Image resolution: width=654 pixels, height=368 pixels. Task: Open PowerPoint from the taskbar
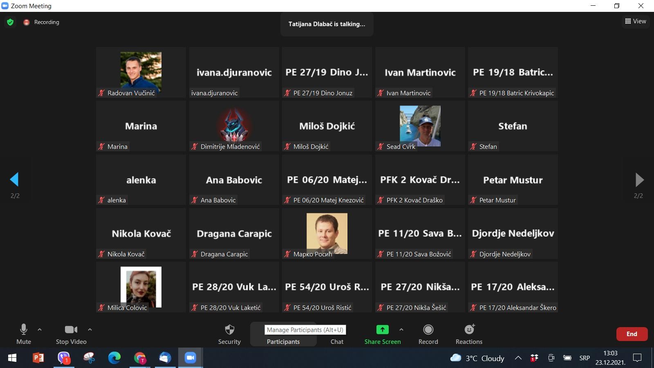pyautogui.click(x=38, y=358)
